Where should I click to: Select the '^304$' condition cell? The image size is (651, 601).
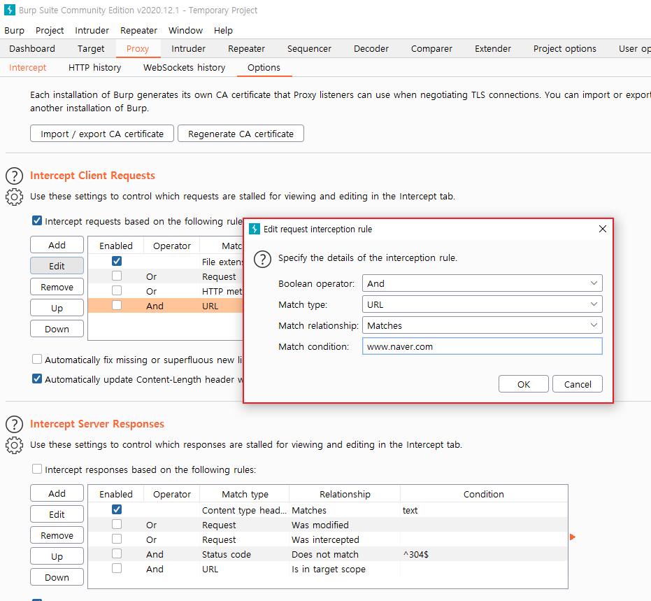pyautogui.click(x=484, y=554)
